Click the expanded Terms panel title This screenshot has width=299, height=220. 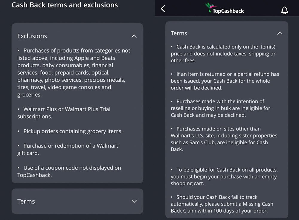tap(179, 33)
